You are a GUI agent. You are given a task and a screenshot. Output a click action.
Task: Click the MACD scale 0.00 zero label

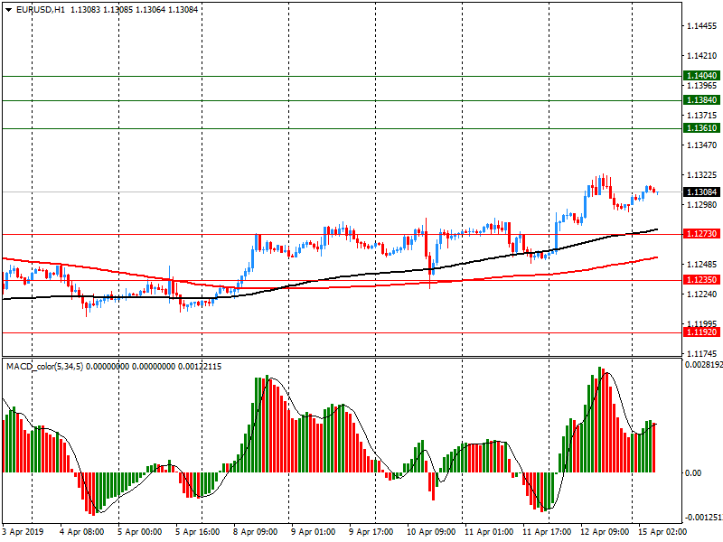(693, 473)
